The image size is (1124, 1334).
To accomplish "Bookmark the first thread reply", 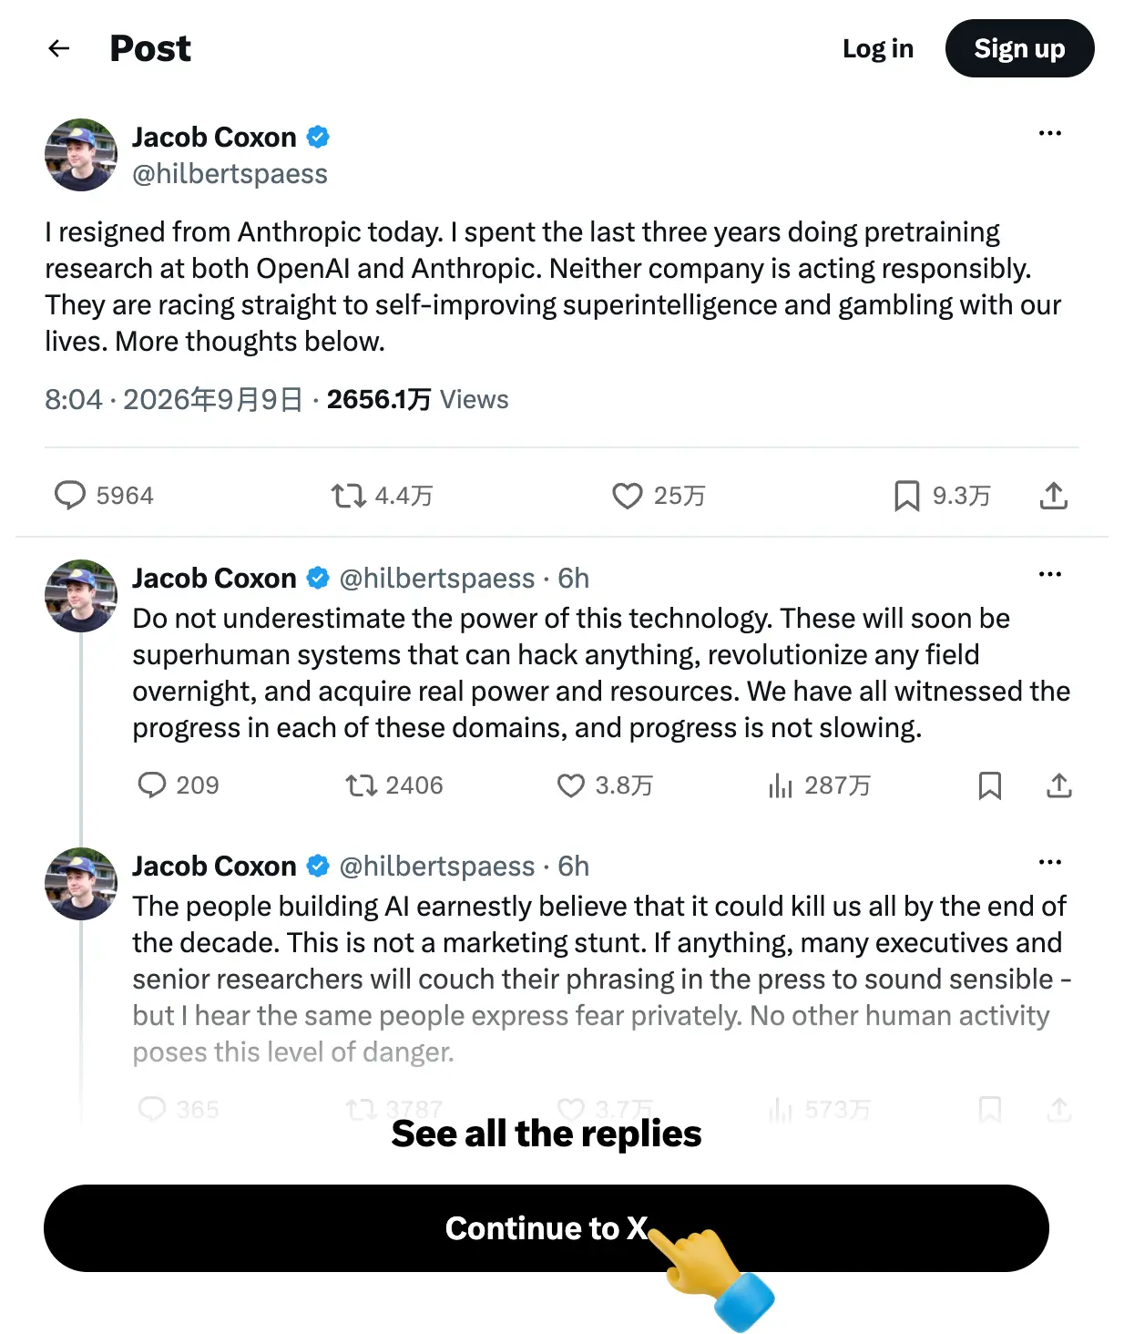I will tap(990, 785).
